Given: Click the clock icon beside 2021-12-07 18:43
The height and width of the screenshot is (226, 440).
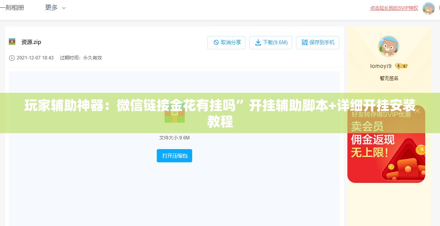Looking at the screenshot, I should (12, 58).
